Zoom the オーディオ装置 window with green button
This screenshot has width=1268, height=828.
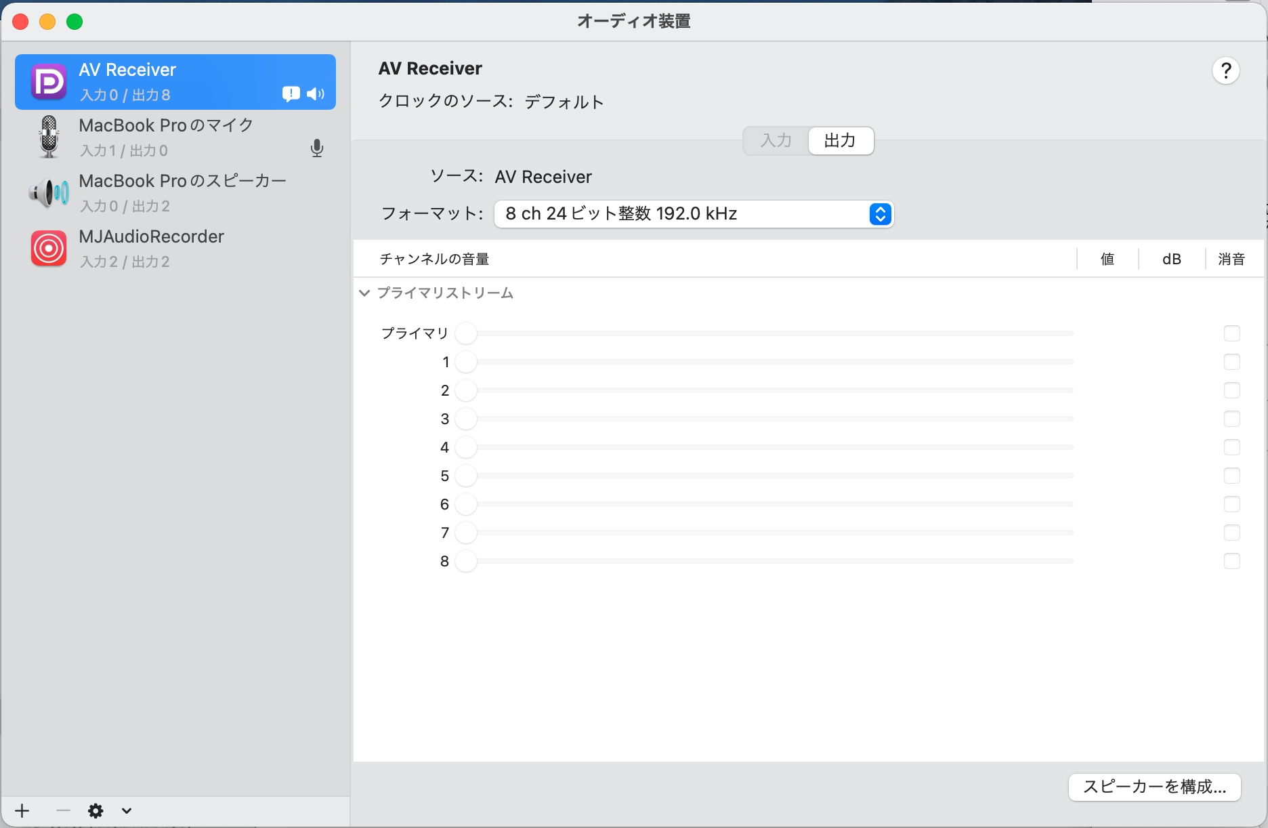point(75,22)
